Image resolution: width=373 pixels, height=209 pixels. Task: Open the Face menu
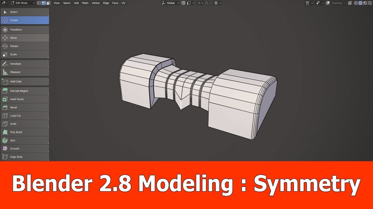115,3
